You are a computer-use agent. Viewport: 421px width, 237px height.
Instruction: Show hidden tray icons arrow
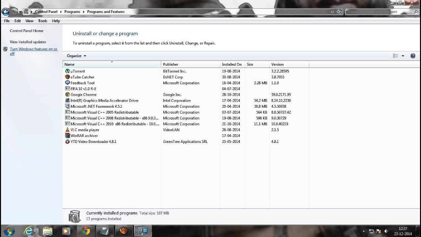[363, 231]
